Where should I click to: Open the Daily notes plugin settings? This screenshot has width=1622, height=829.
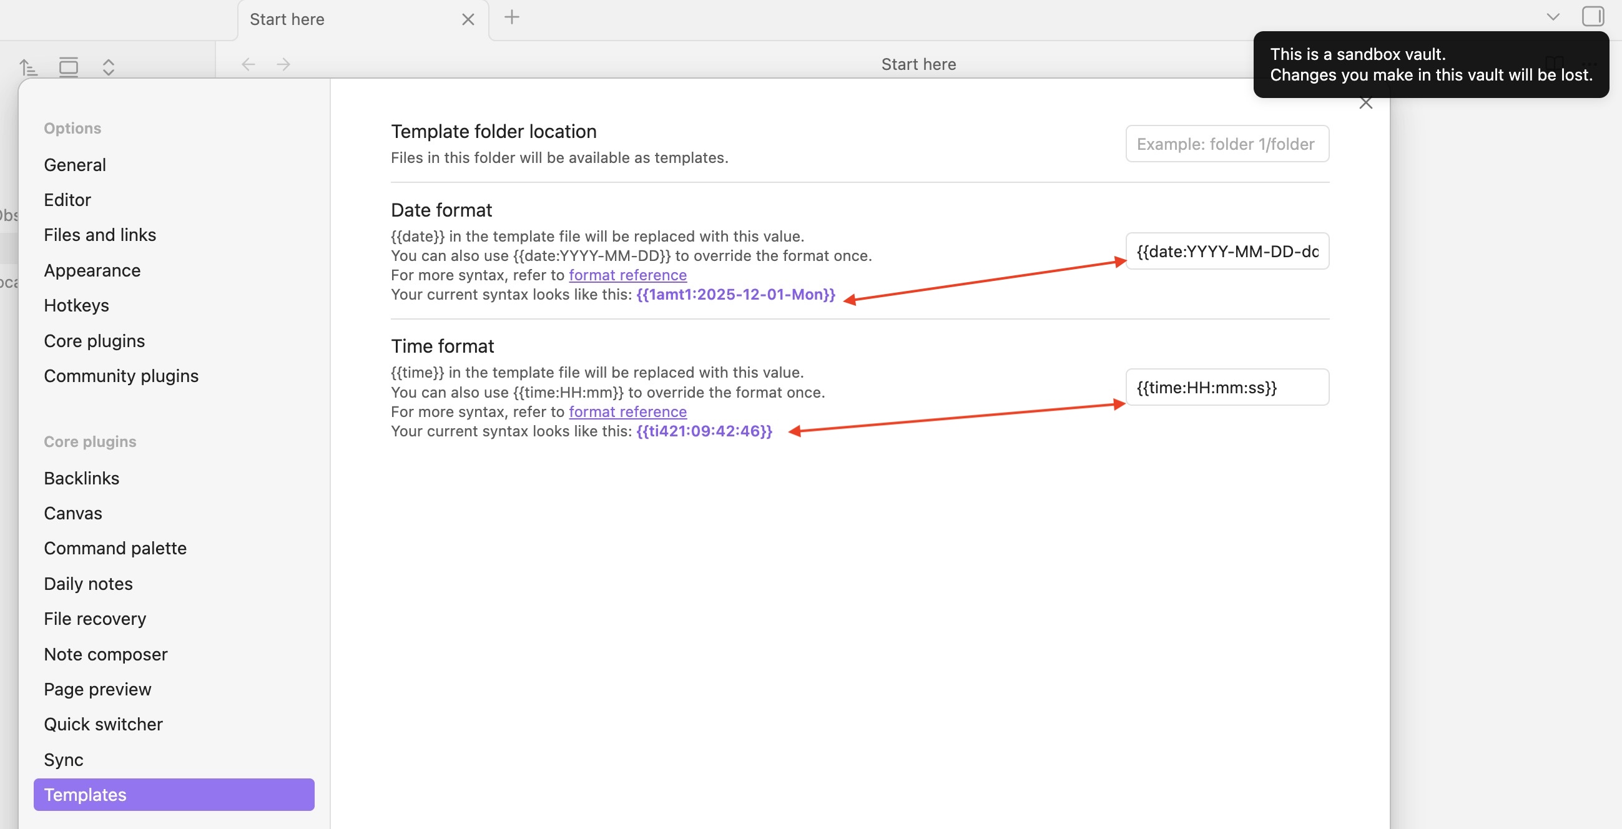[88, 584]
